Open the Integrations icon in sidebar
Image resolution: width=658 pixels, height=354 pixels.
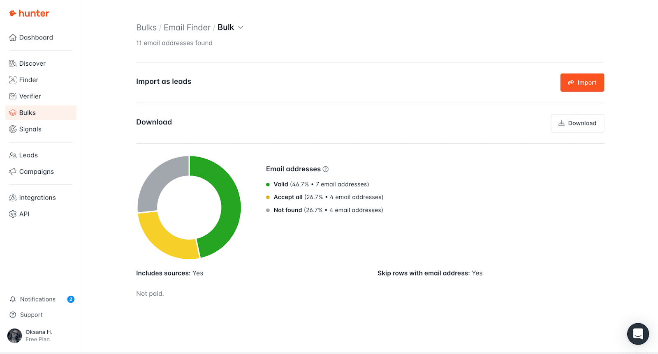point(13,198)
